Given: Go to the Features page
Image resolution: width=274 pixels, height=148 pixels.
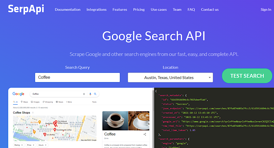Looking at the screenshot, I should tap(120, 10).
